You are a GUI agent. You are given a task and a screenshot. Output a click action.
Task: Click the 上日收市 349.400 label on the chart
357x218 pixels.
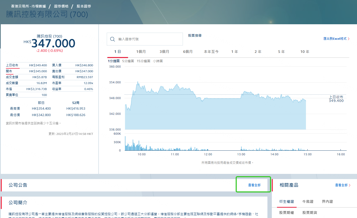336,99
